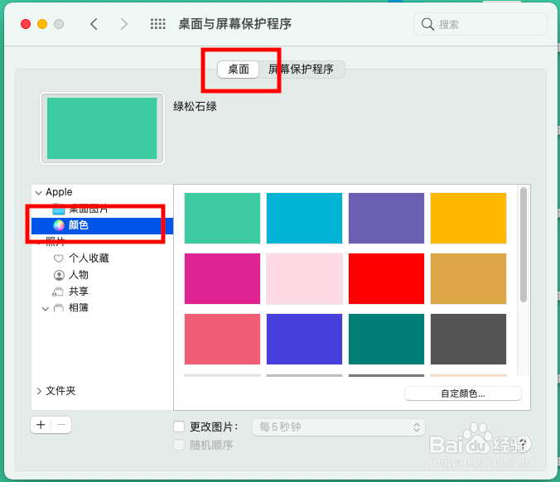Click the 随机顺序 checkbox
Screen dimensions: 560x482
pos(179,445)
